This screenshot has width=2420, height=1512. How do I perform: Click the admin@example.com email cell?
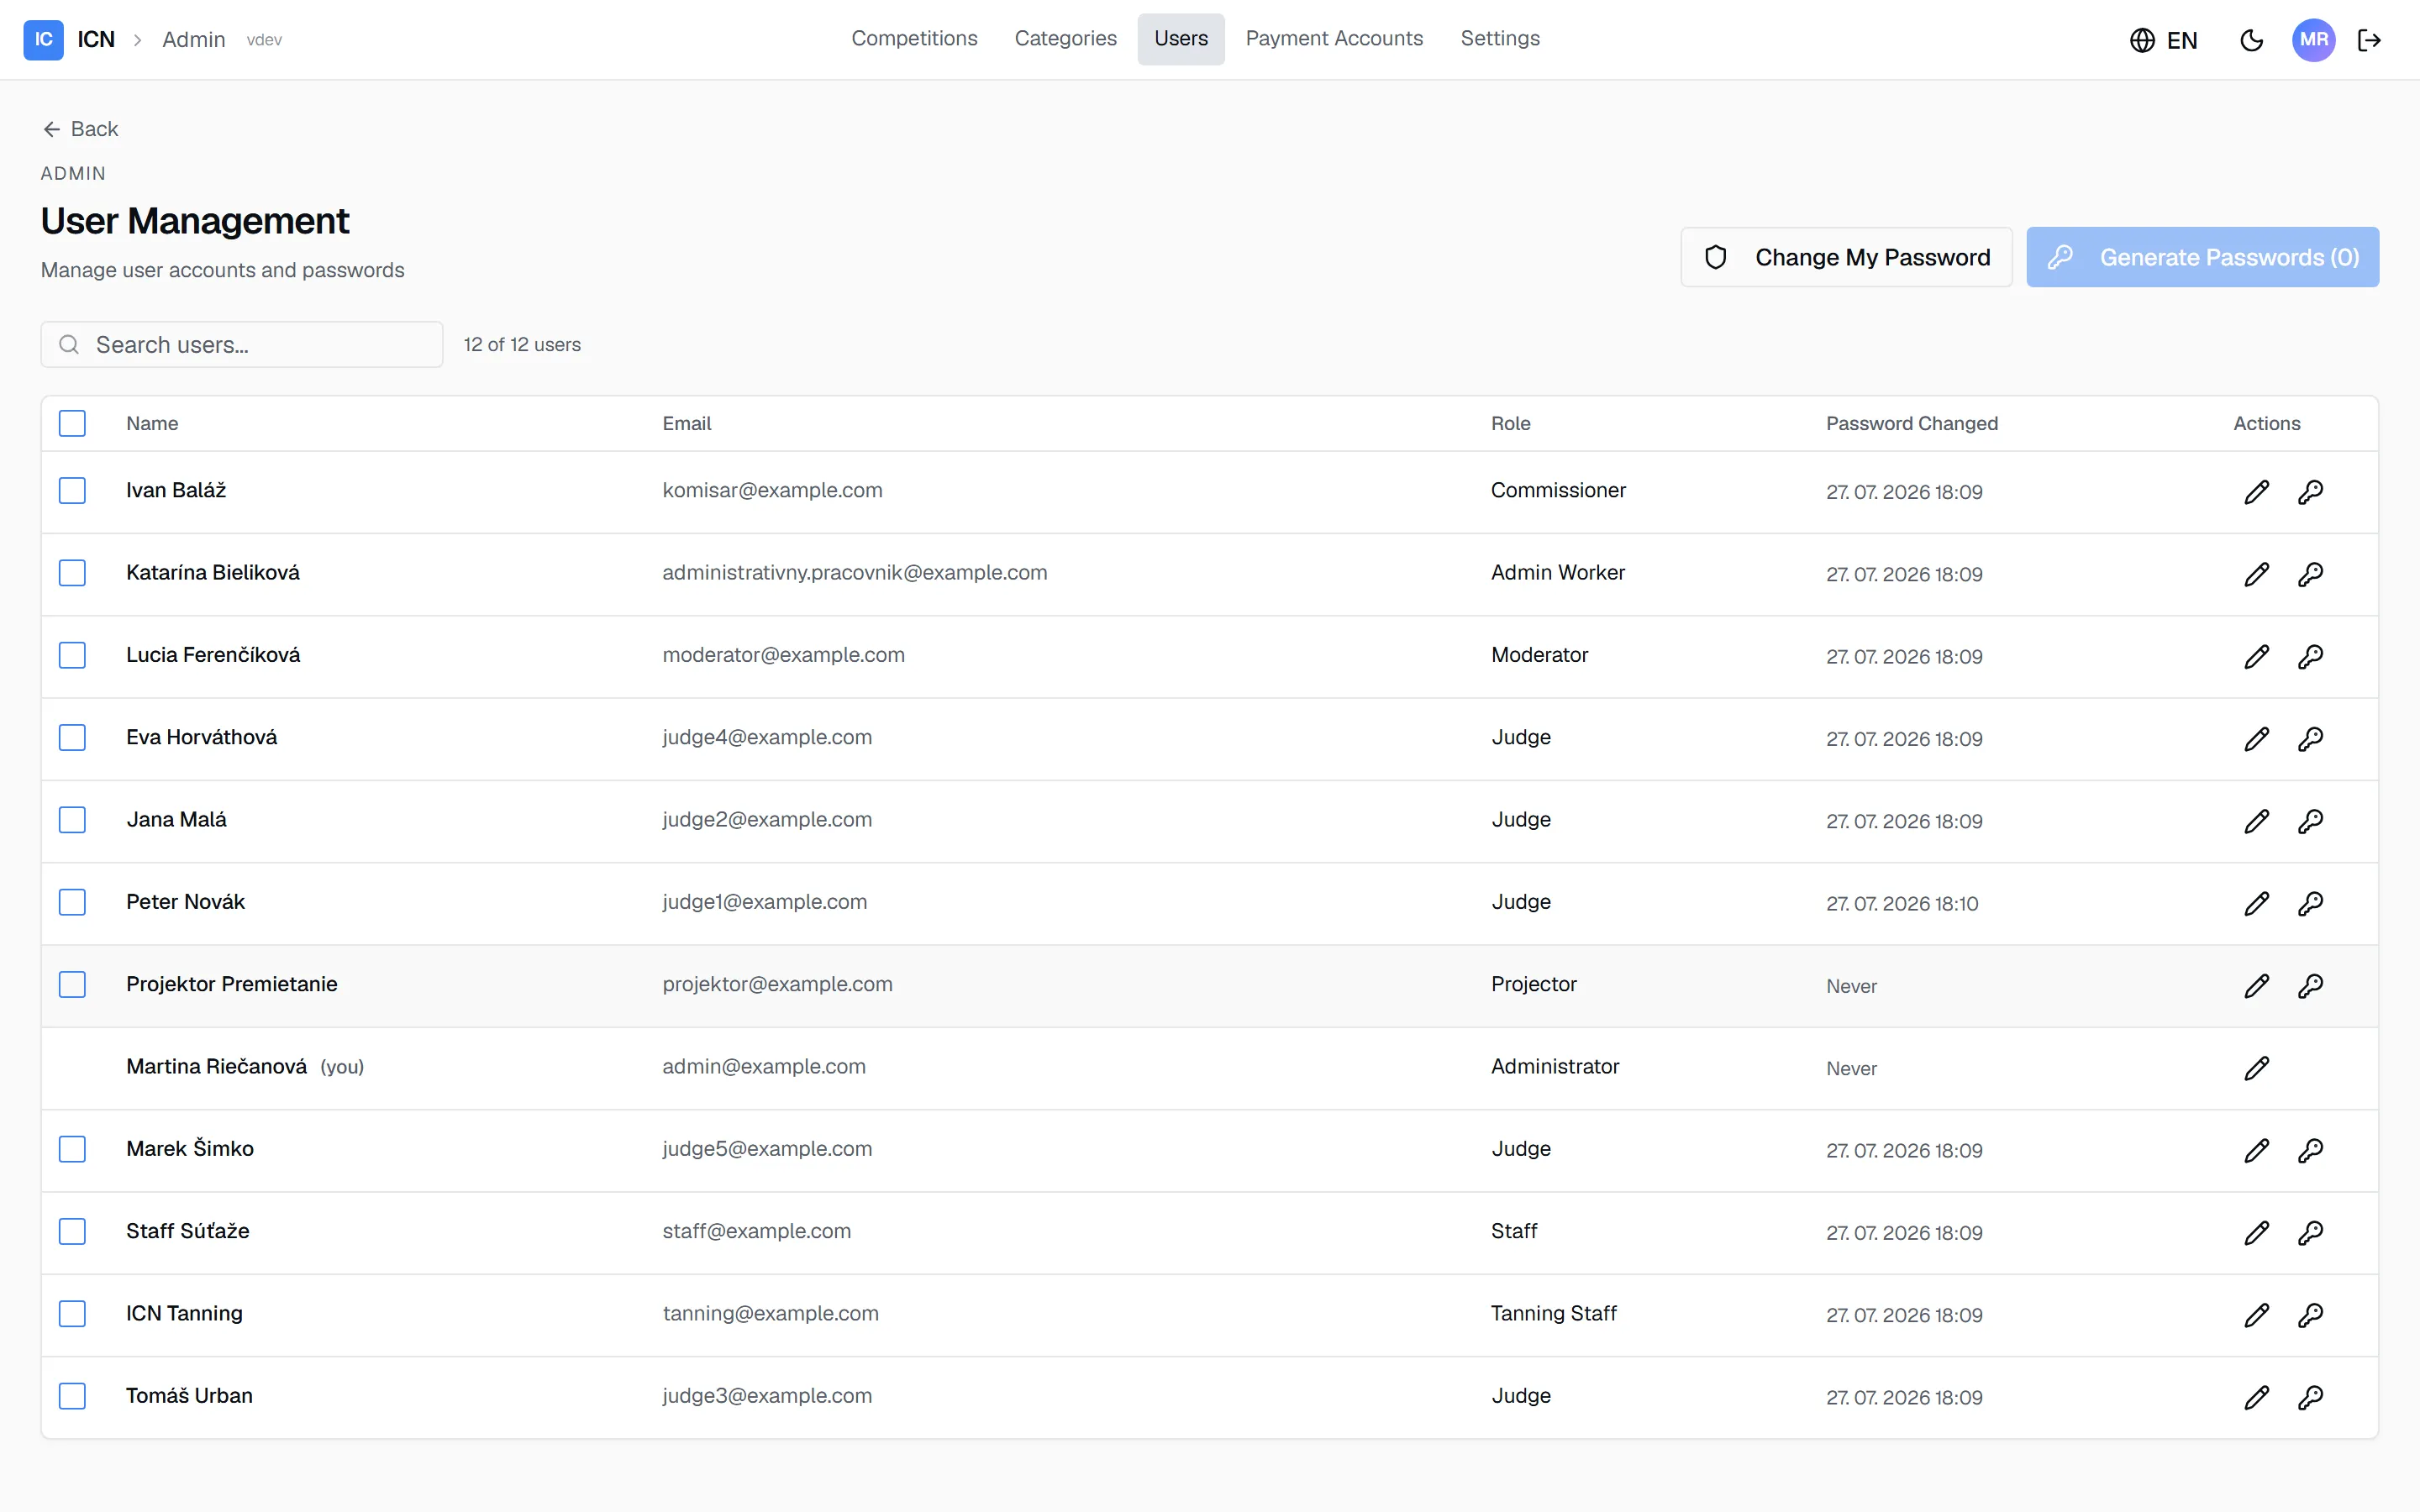[x=764, y=1066]
